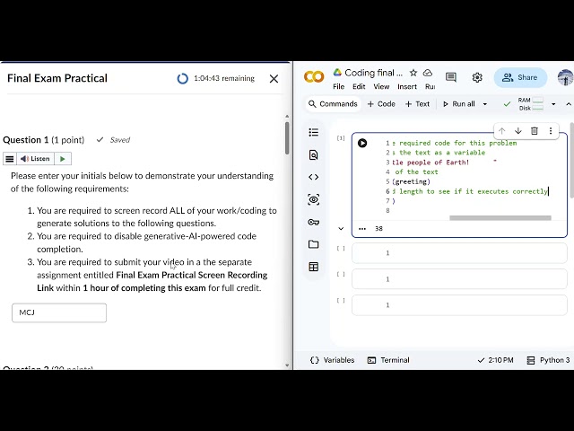
Task: Click code line 6 comment text
Action: [470, 191]
